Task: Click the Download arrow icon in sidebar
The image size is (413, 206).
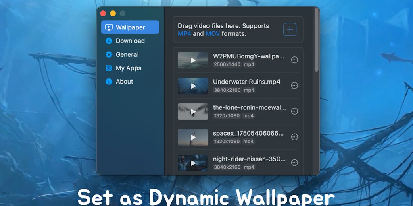Action: coord(108,41)
